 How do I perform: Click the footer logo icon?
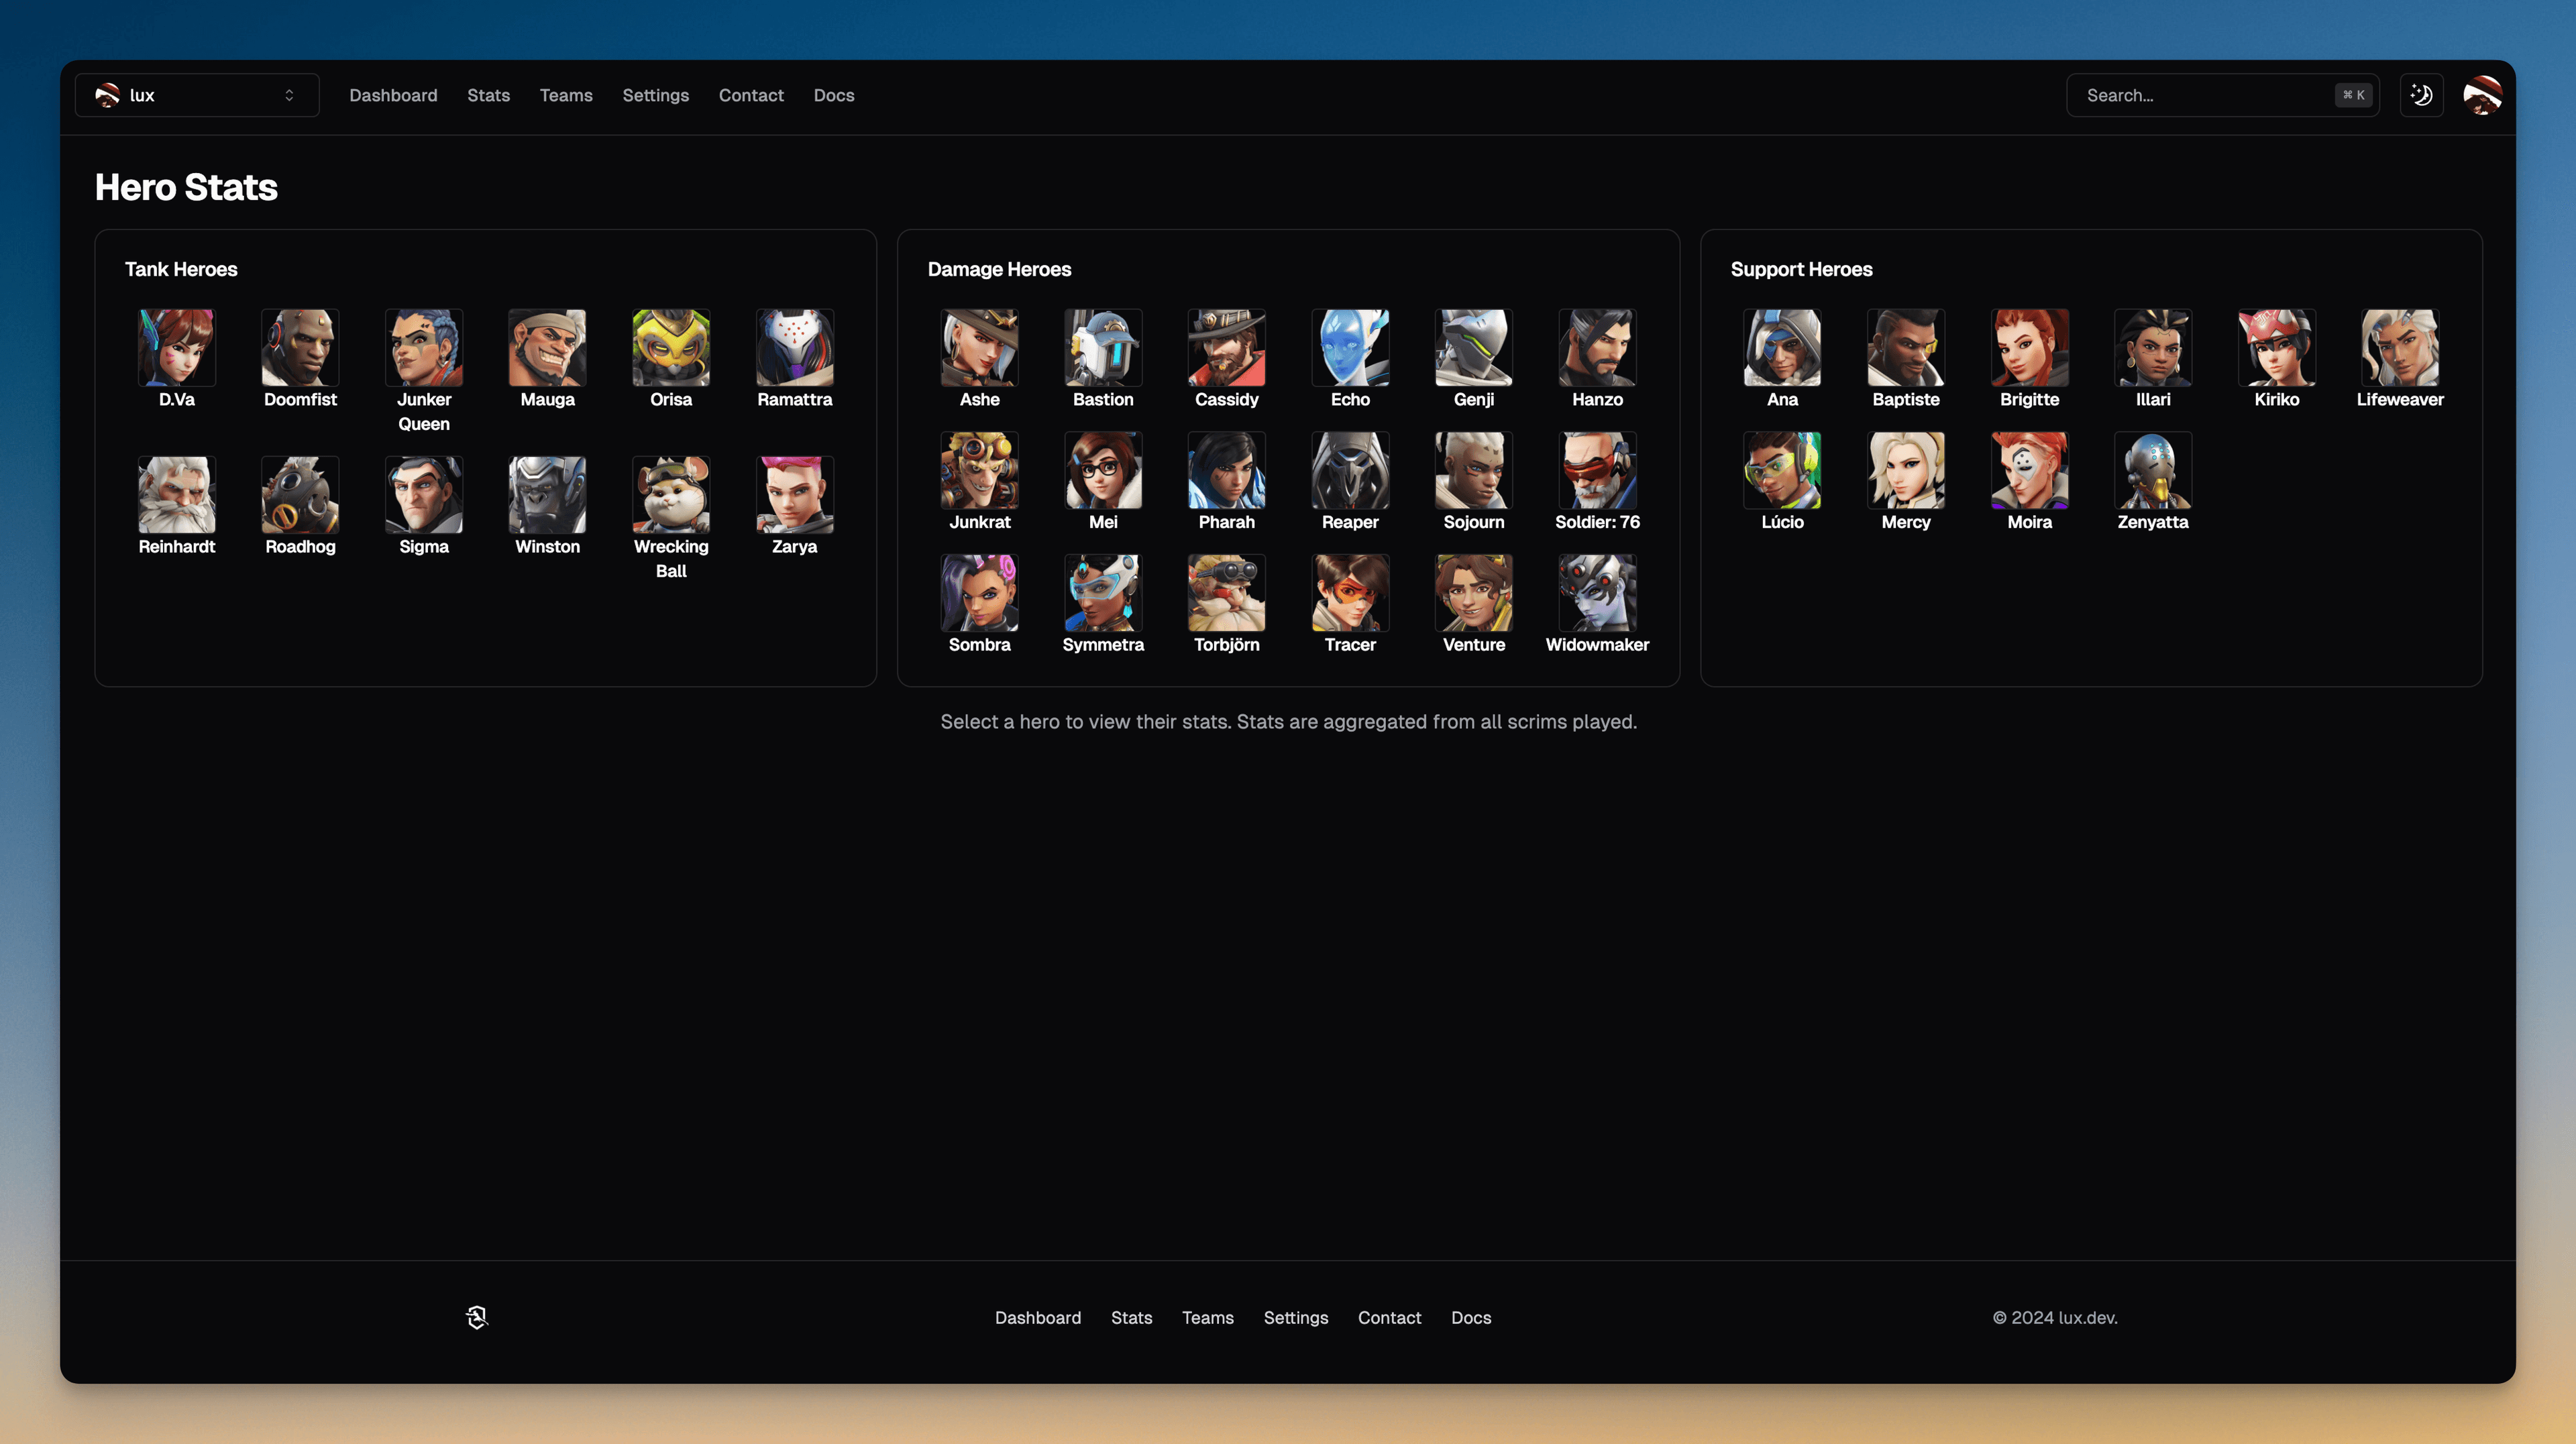[477, 1317]
